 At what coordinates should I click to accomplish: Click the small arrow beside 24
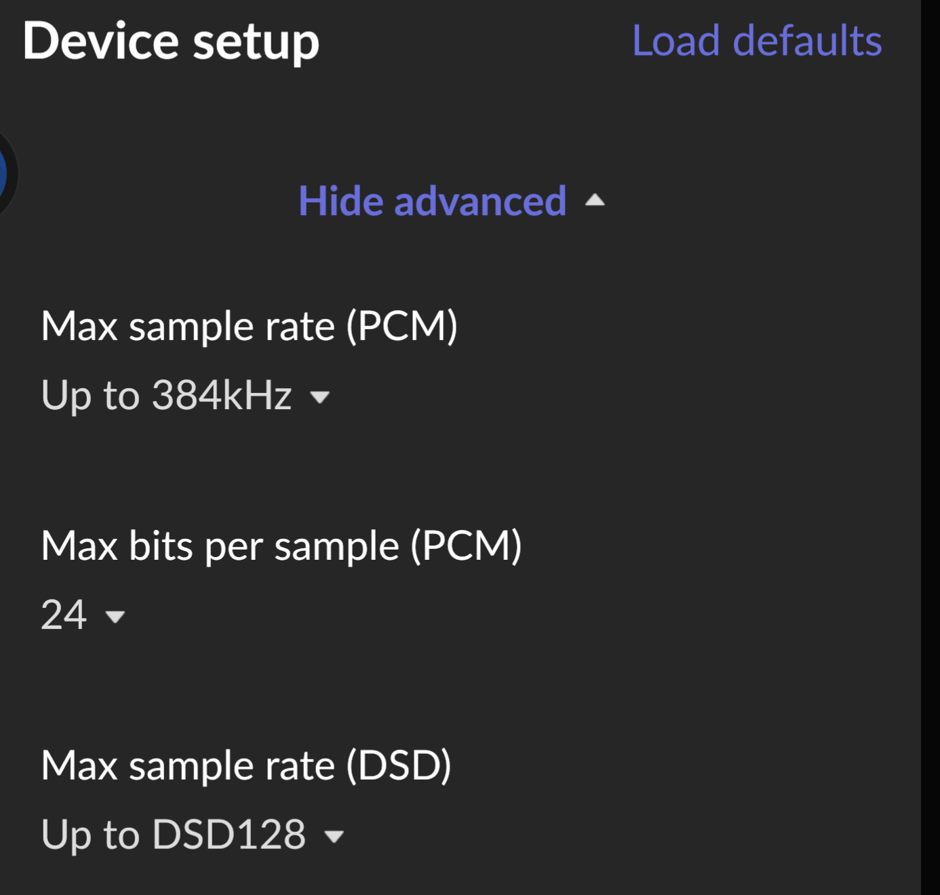(x=115, y=617)
